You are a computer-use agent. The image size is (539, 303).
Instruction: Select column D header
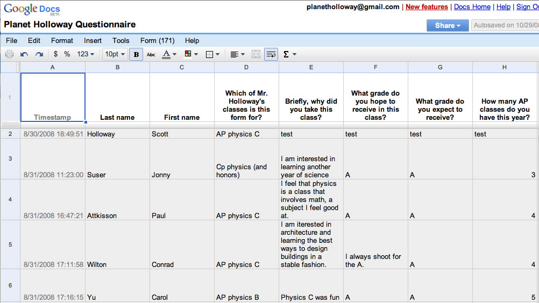point(246,67)
